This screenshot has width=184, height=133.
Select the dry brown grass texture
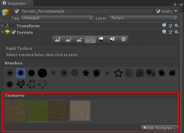pyautogui.click(x=15, y=110)
